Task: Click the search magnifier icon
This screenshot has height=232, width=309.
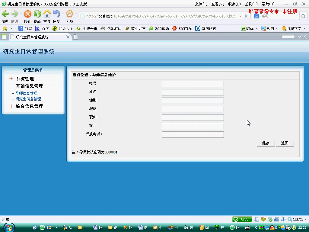Action: [303, 16]
